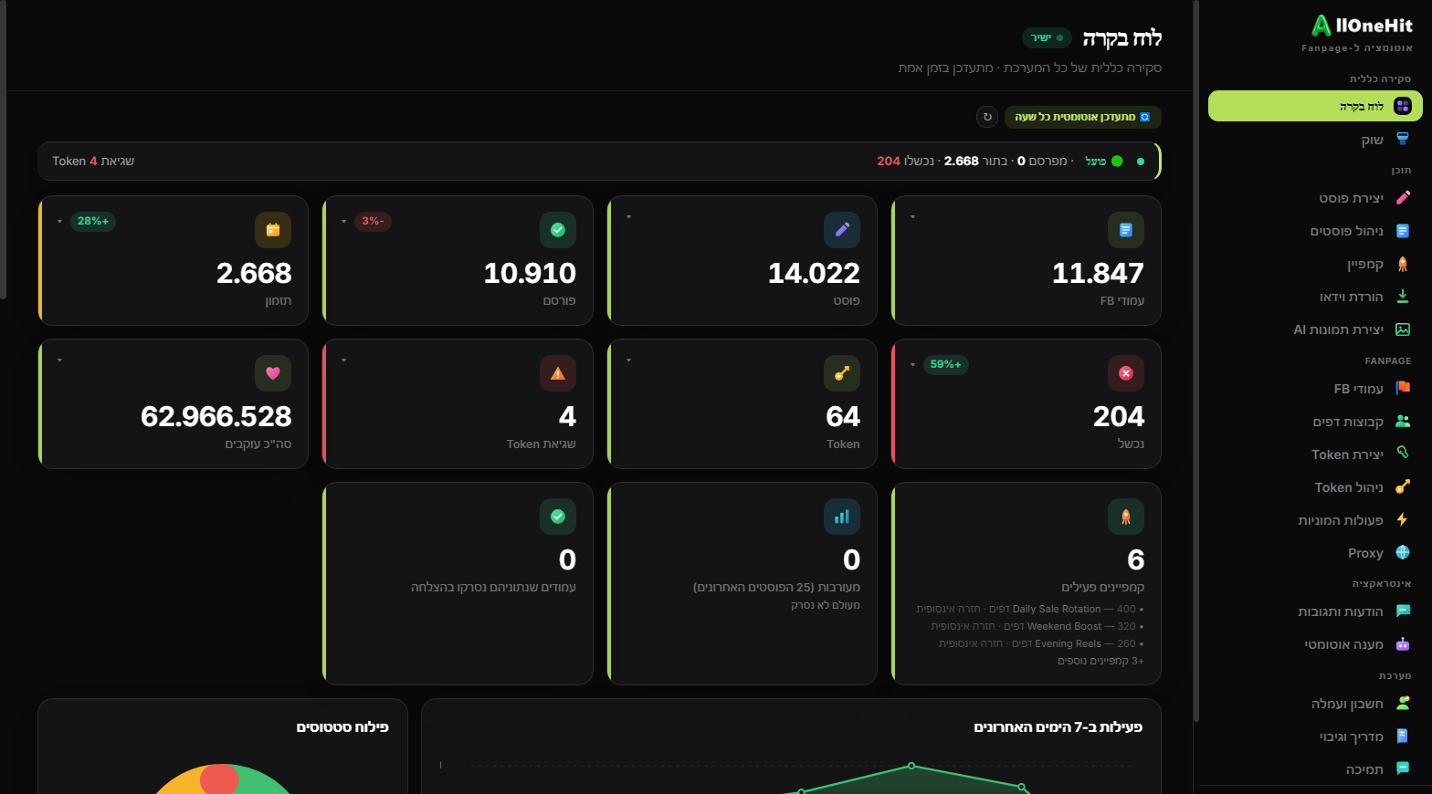Expand the dropdown arrow on 64 Token card

click(x=628, y=360)
